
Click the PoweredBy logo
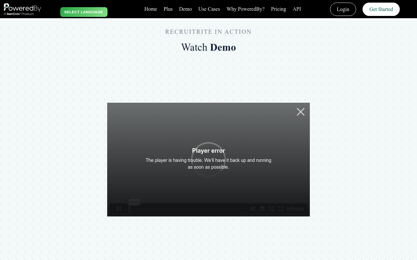pyautogui.click(x=22, y=9)
